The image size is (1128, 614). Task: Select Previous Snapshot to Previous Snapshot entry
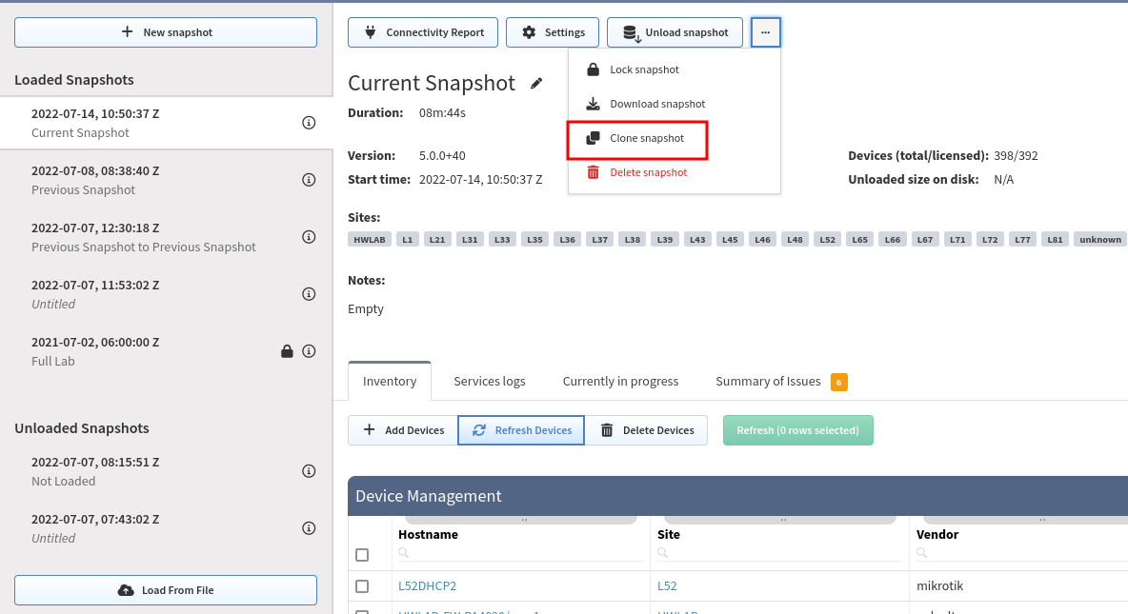(x=166, y=237)
